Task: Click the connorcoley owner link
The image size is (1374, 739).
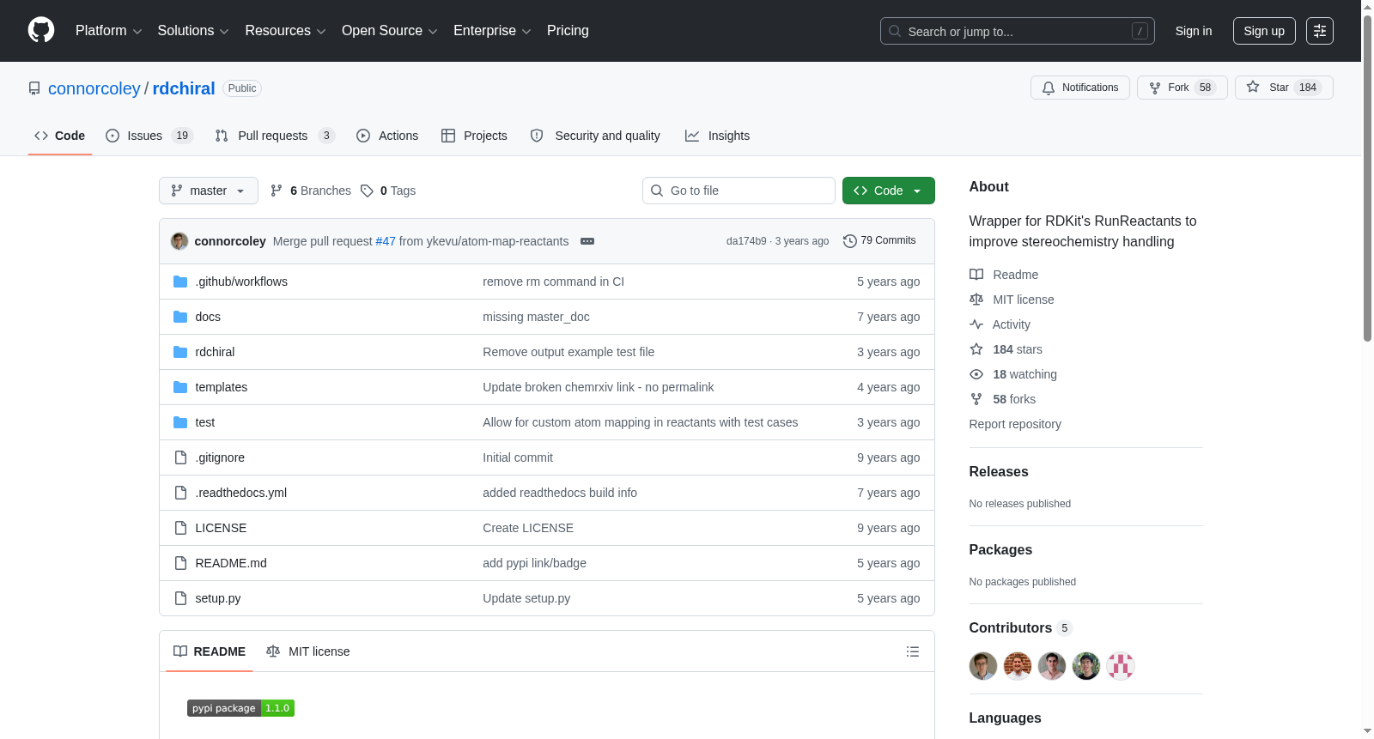Action: (94, 88)
